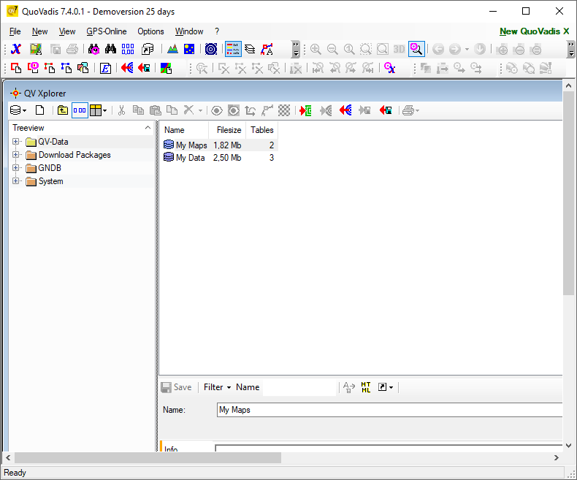Click the new checkered map document icon

tap(83, 68)
